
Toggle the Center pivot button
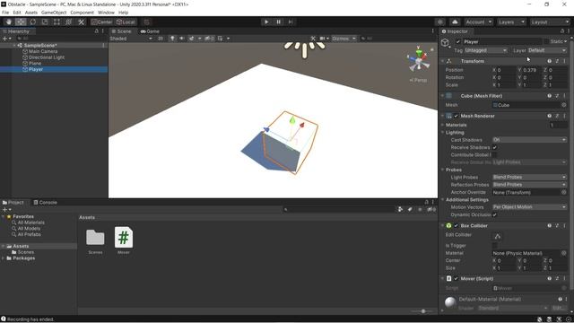pyautogui.click(x=102, y=22)
